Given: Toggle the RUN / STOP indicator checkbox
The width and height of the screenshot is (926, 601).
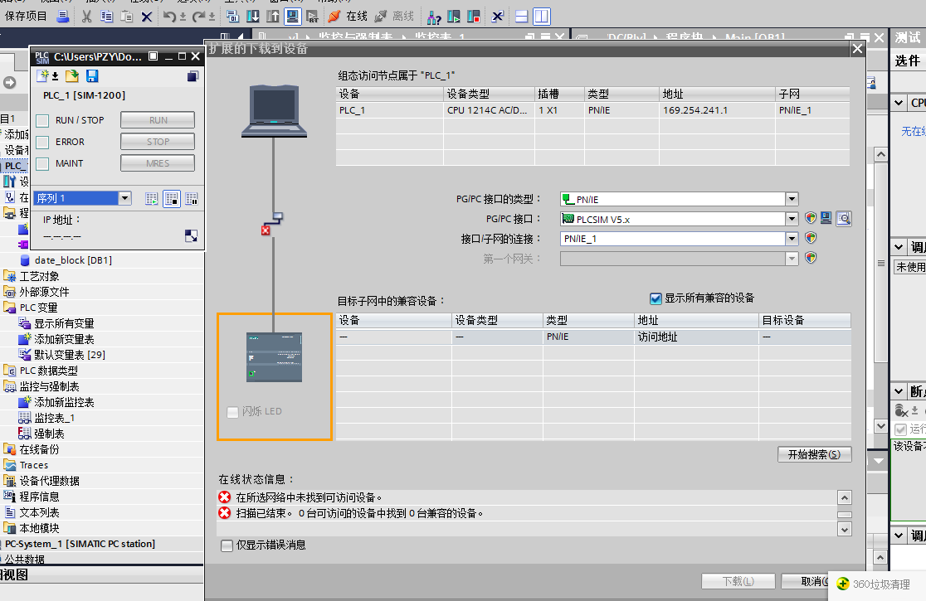Looking at the screenshot, I should [x=42, y=120].
